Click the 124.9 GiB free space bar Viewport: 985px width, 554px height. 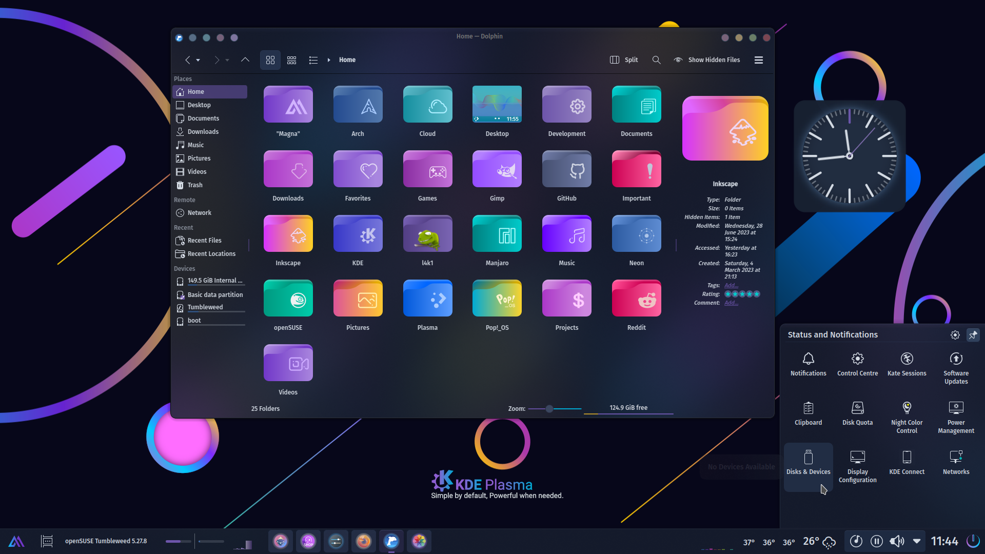pos(628,409)
